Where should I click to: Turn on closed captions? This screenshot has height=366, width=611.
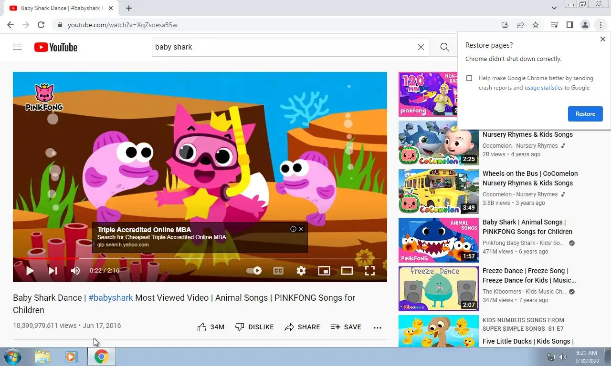[x=278, y=271]
